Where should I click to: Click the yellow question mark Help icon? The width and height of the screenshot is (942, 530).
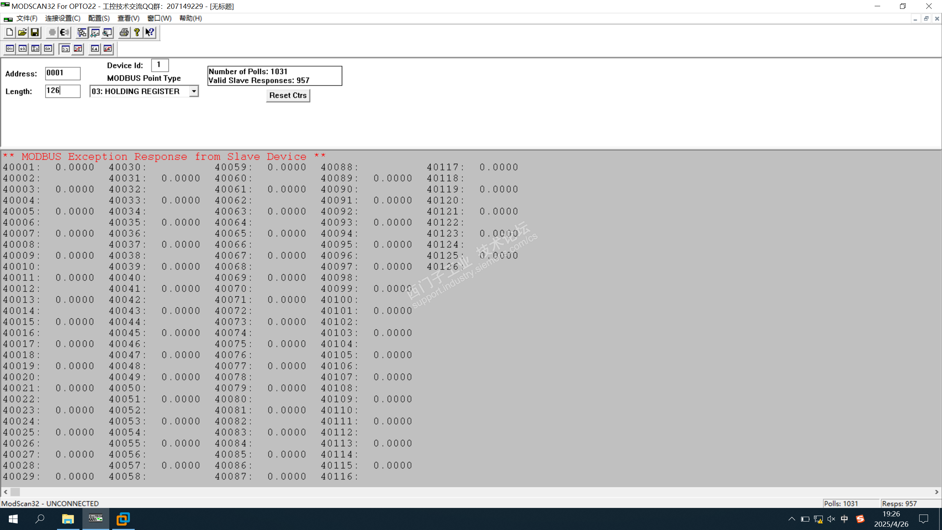pyautogui.click(x=137, y=32)
